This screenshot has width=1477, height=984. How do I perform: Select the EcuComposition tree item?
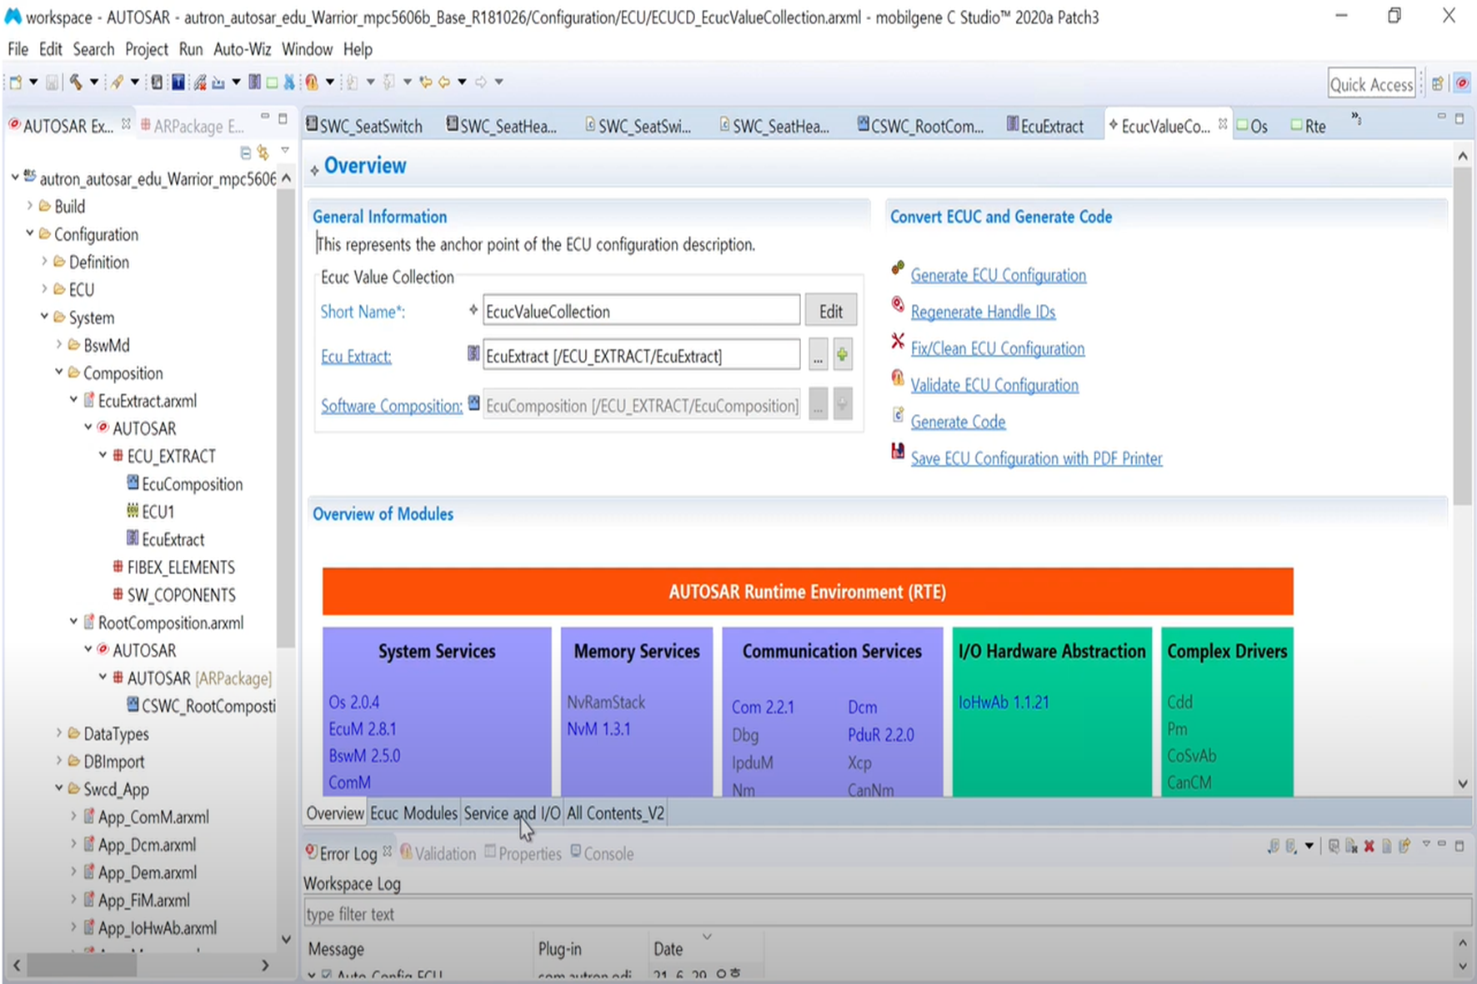(x=184, y=483)
